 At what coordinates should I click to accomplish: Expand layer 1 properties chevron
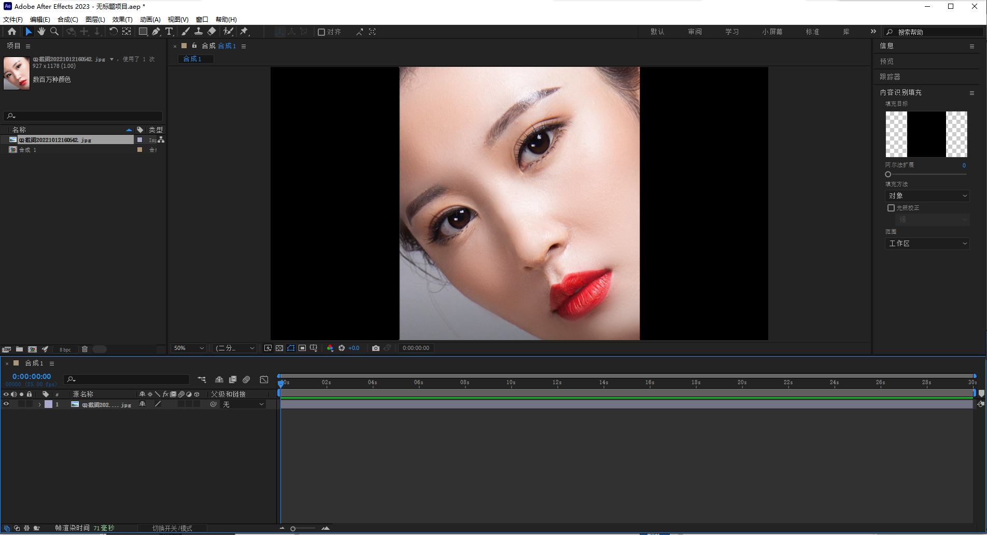40,404
